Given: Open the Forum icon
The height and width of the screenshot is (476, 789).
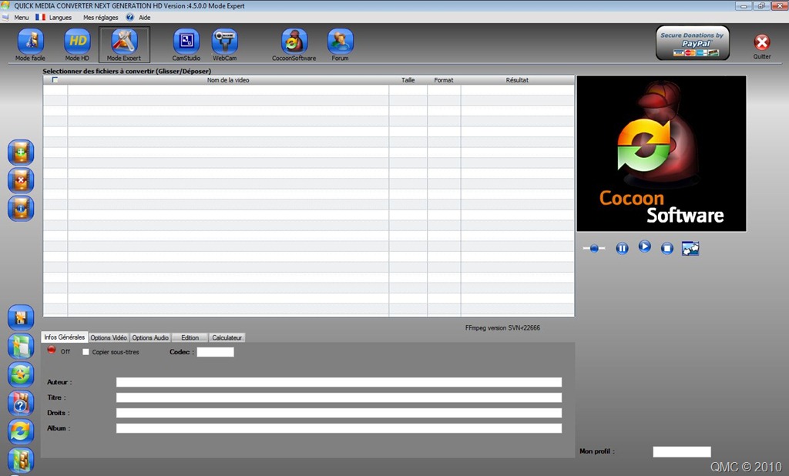Looking at the screenshot, I should coord(340,45).
